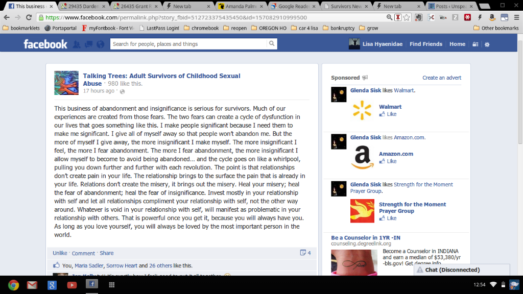Open Facebook messages icon
The height and width of the screenshot is (294, 523).
pos(88,44)
